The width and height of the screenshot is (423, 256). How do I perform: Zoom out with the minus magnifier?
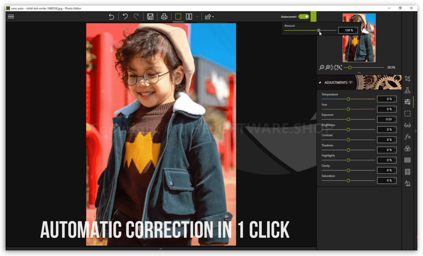click(322, 67)
